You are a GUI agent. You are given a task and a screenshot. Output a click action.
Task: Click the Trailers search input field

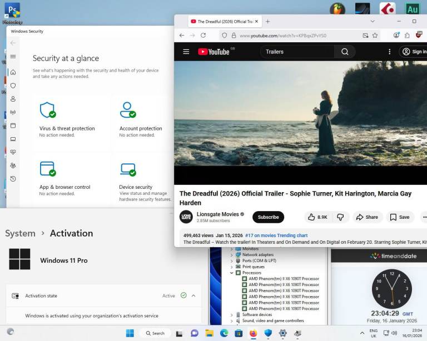point(297,52)
